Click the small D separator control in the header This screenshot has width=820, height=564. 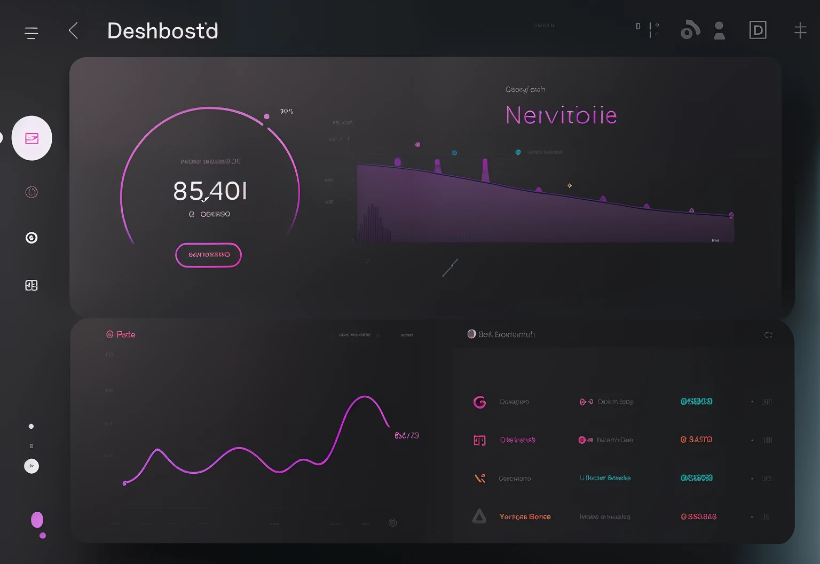click(x=648, y=29)
